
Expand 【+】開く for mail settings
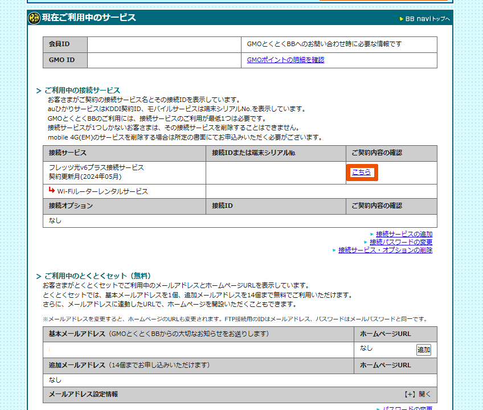(417, 394)
